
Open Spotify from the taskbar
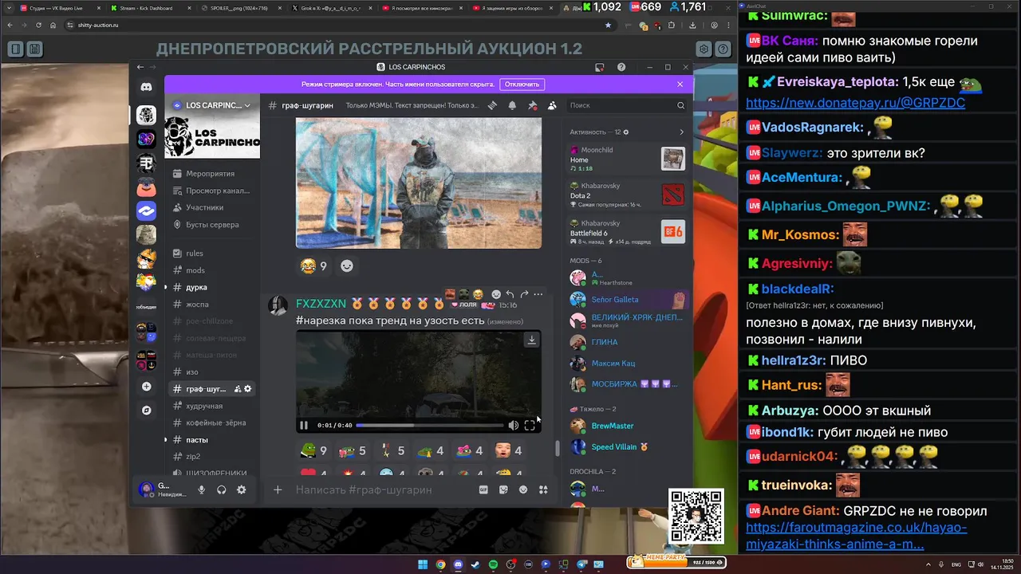click(493, 564)
